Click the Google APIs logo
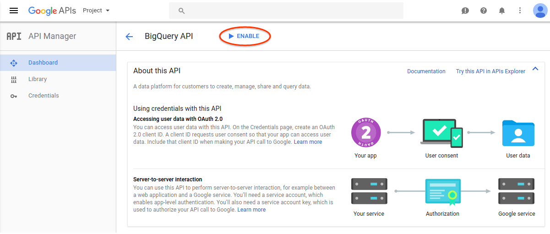Image resolution: width=550 pixels, height=234 pixels. click(x=52, y=11)
